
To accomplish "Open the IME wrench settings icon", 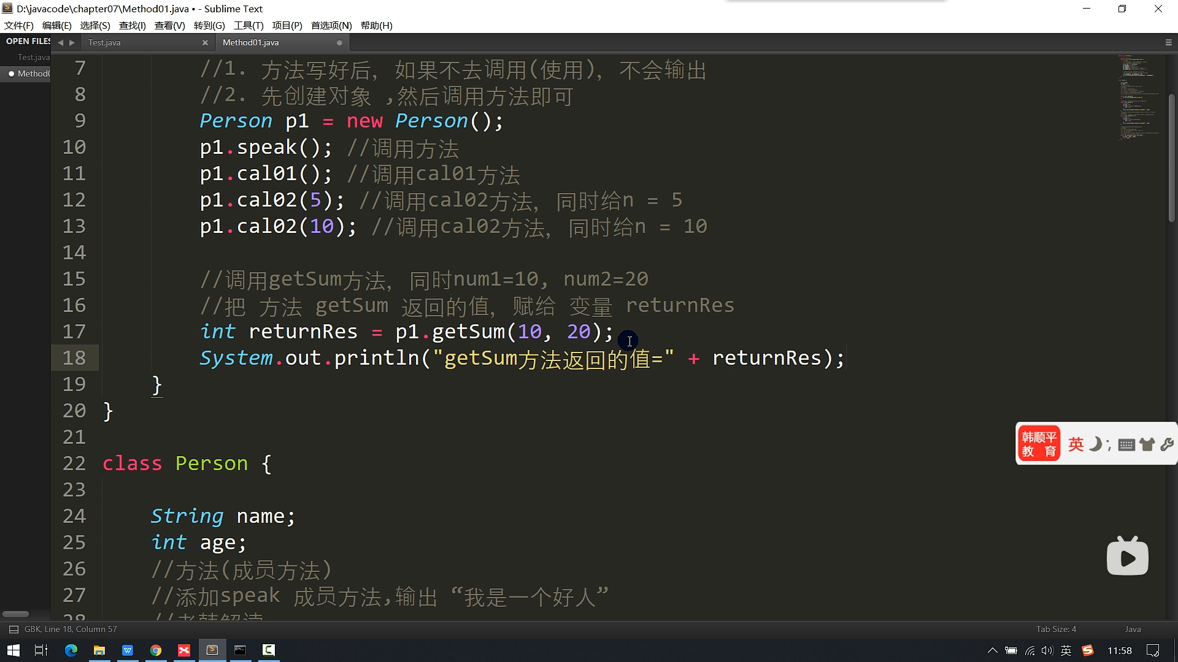I will coord(1167,445).
